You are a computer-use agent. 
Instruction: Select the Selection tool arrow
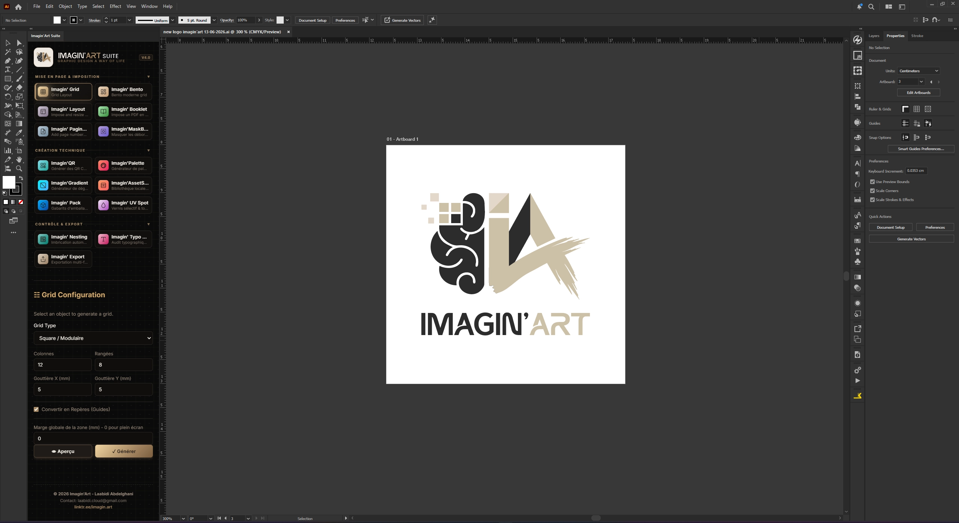click(x=7, y=43)
